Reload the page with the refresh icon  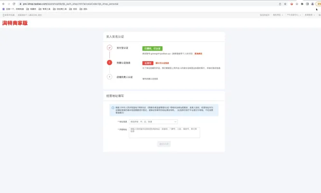[13, 4]
